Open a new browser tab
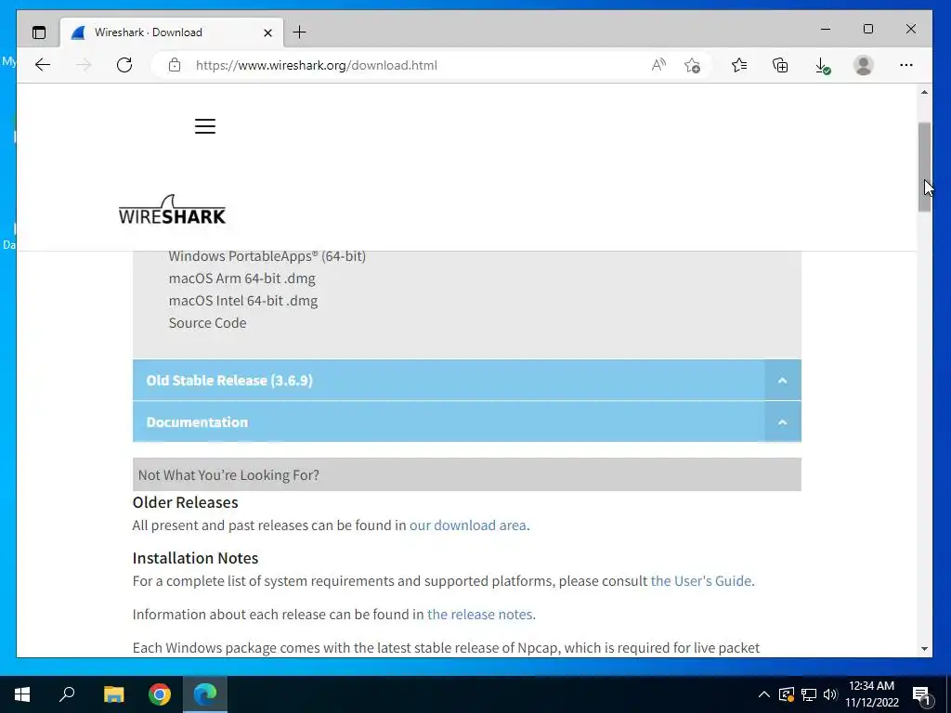Screen dimensions: 951x713 pos(300,32)
